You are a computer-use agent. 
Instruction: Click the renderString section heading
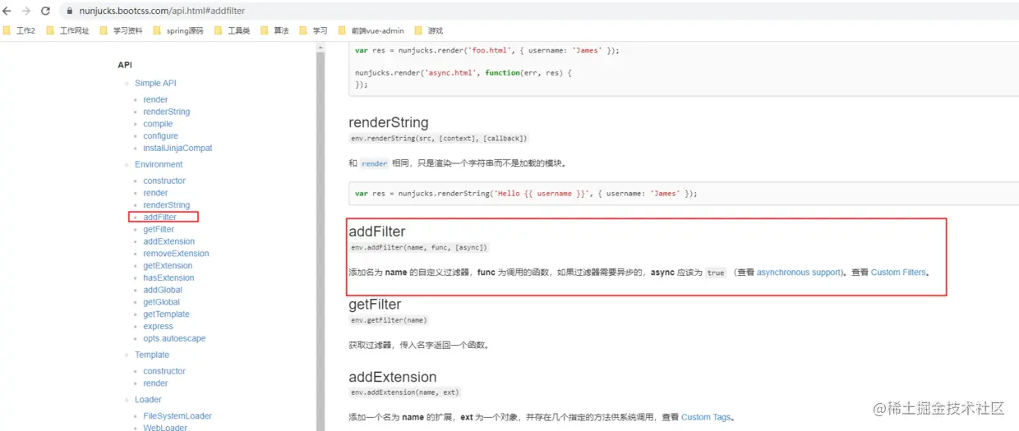click(x=389, y=122)
